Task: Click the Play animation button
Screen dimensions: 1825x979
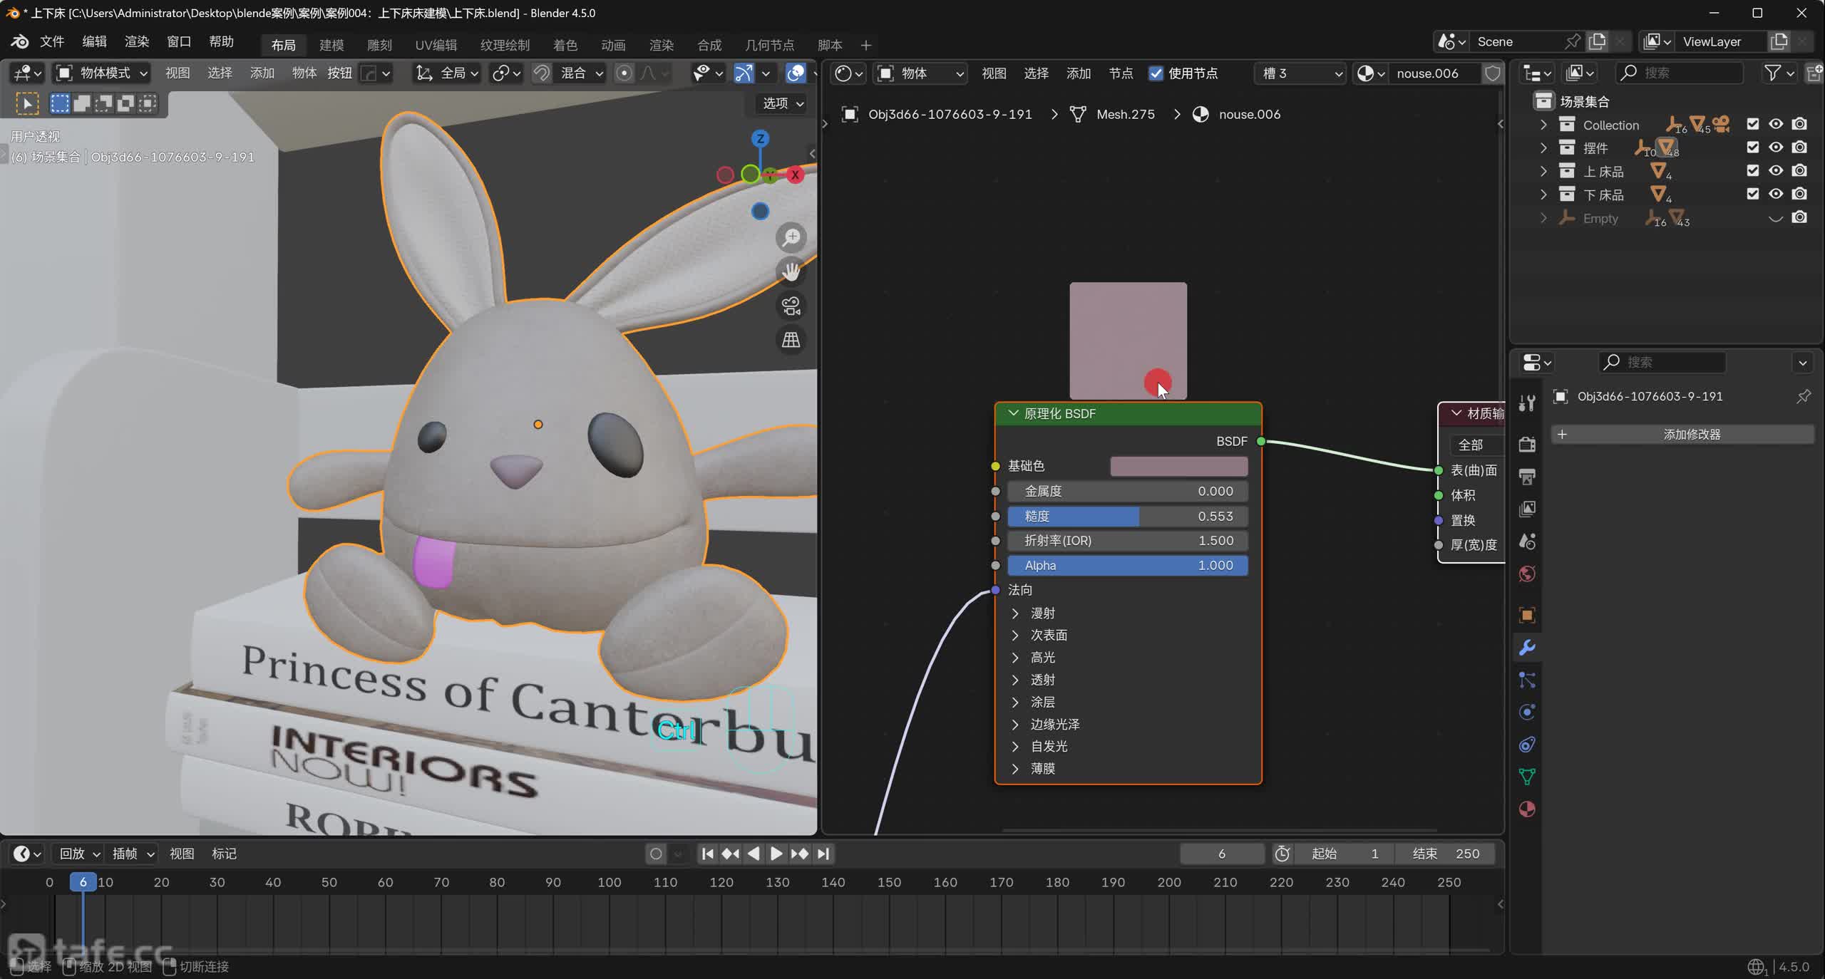Action: 776,854
